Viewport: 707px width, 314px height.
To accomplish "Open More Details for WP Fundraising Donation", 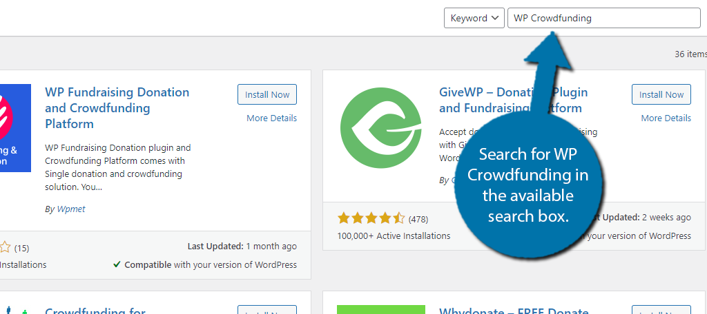I will pos(271,118).
